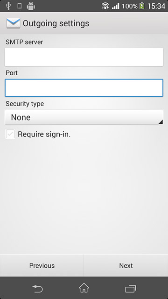Image resolution: width=168 pixels, height=299 pixels.
Task: Open recent apps with the overview icon
Action: tap(131, 289)
